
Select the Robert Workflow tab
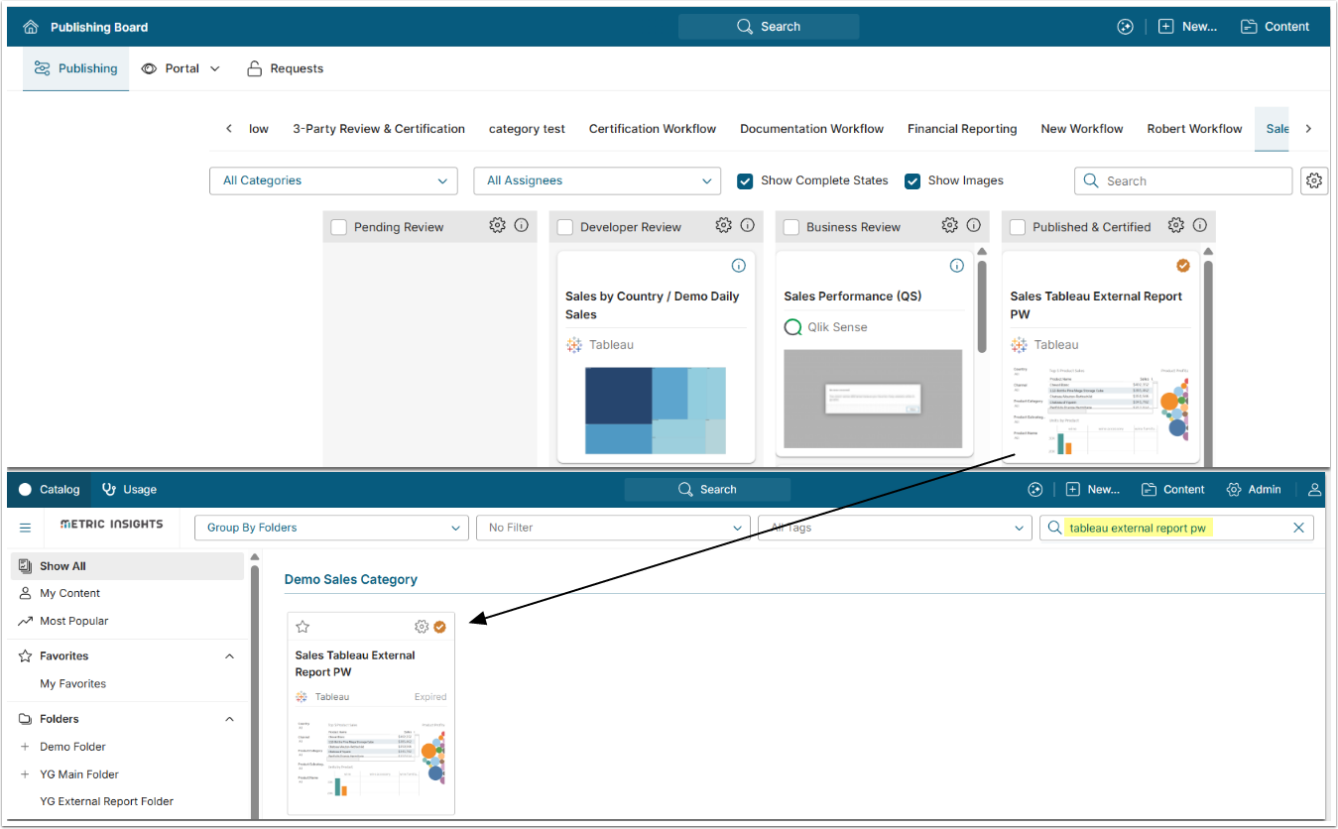click(x=1194, y=129)
